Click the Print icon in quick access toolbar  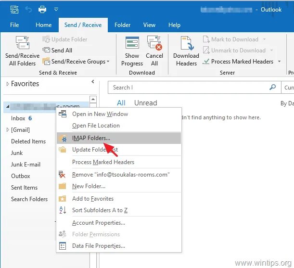click(x=42, y=9)
